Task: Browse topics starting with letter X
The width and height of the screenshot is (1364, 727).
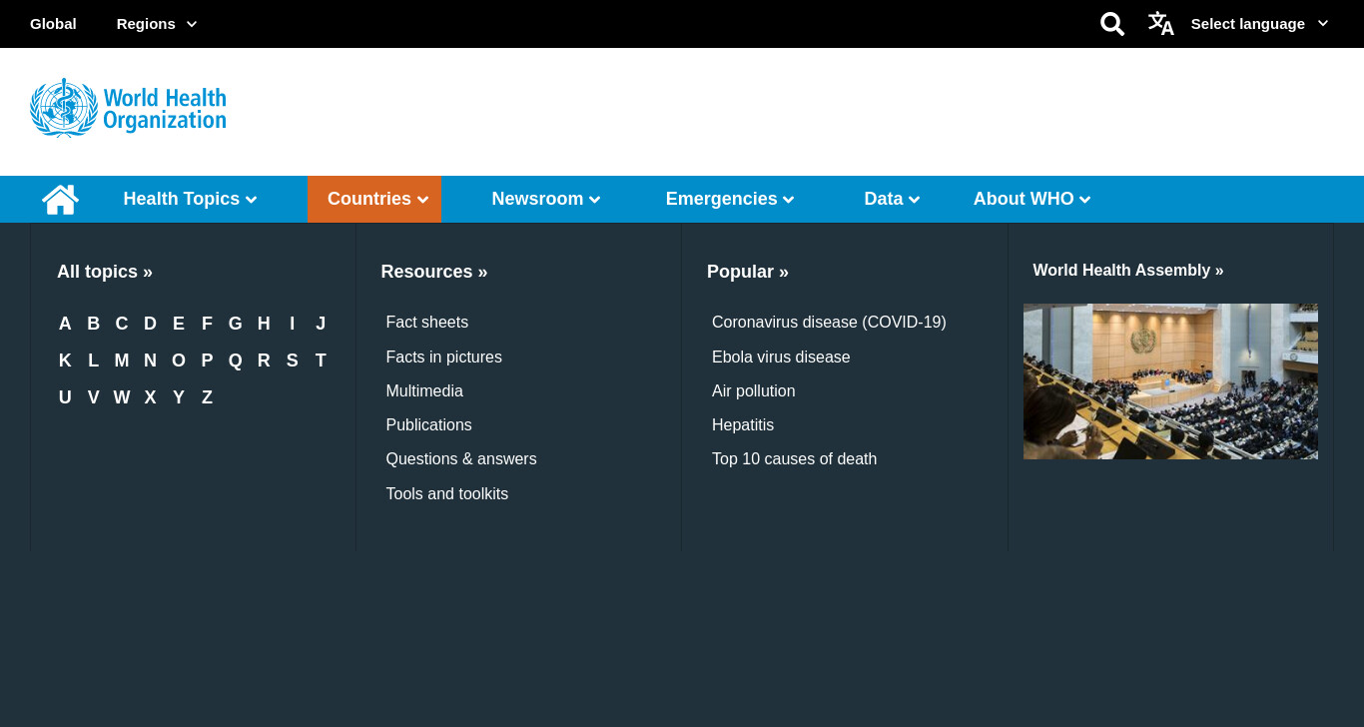Action: click(150, 397)
